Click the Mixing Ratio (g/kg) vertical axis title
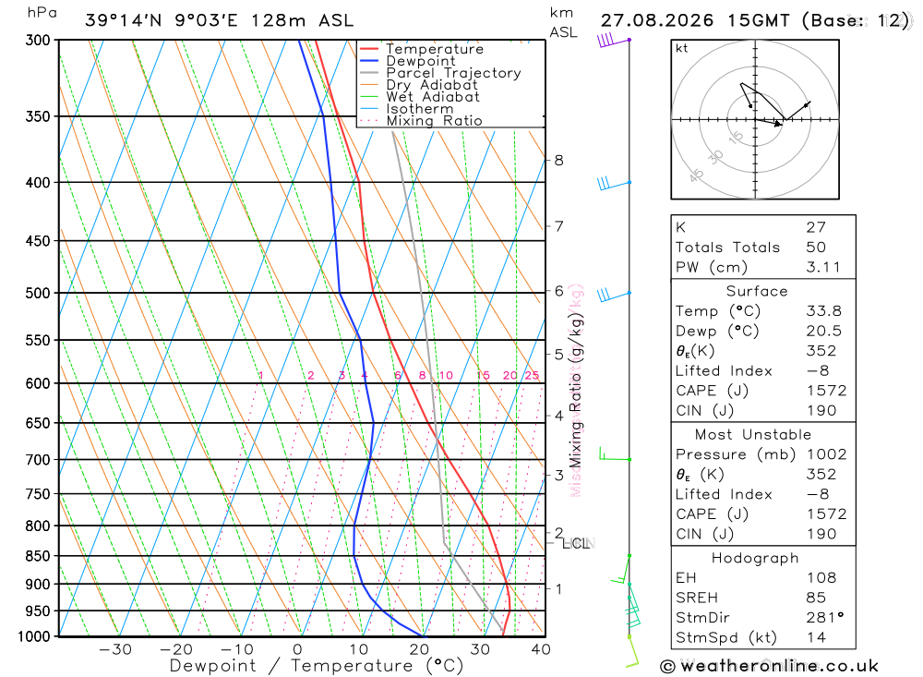Image resolution: width=923 pixels, height=677 pixels. [575, 390]
